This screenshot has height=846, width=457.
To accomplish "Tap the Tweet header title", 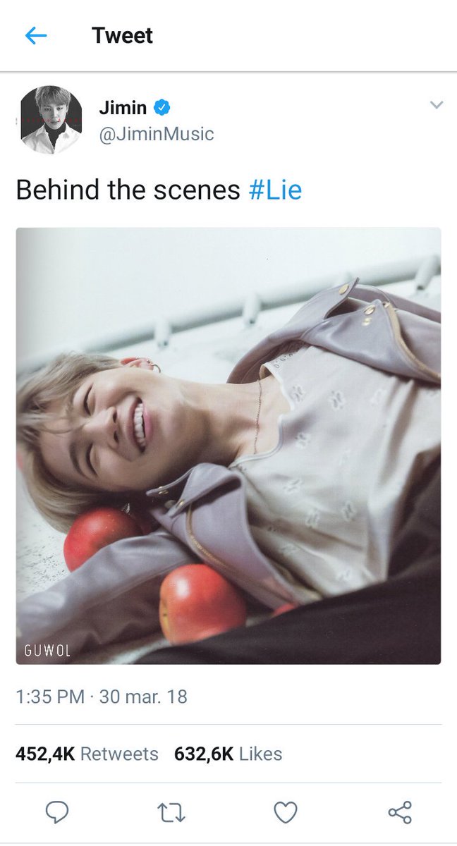I will click(123, 35).
